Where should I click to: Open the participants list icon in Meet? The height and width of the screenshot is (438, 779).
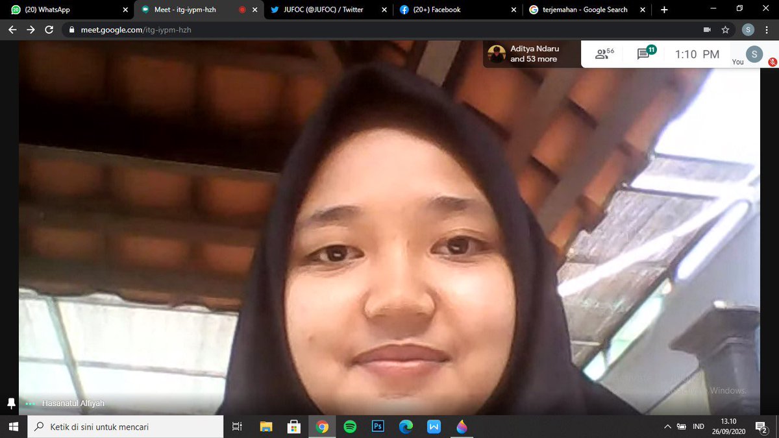[x=602, y=55]
